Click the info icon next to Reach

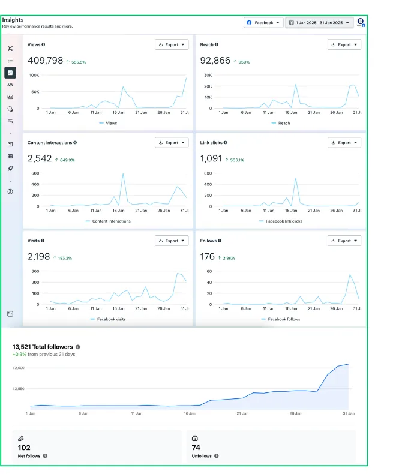pyautogui.click(x=217, y=44)
